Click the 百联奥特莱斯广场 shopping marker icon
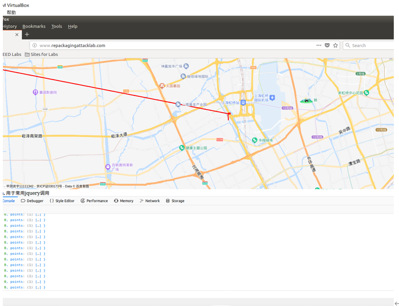Image resolution: width=399 pixels, height=307 pixels. coord(108,167)
